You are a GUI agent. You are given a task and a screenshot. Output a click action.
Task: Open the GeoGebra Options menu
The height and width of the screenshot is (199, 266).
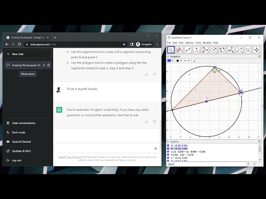coord(189,43)
